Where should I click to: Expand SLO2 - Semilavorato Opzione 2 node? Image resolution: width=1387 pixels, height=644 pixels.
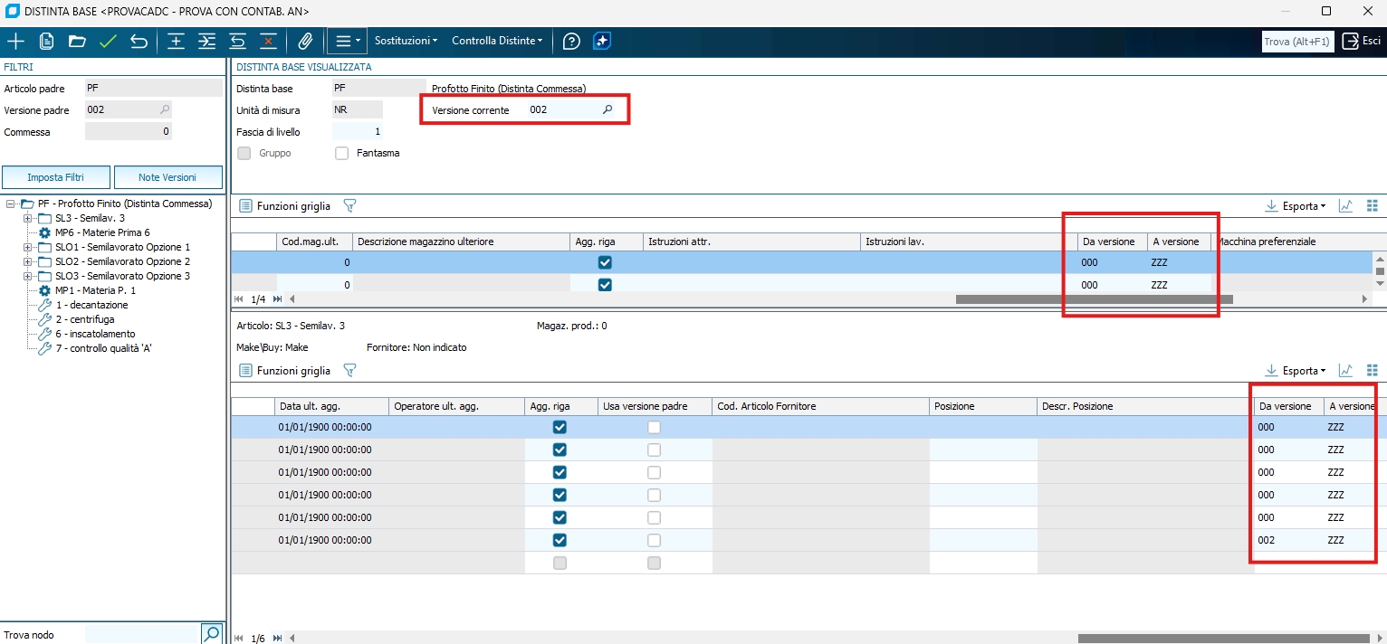(27, 261)
